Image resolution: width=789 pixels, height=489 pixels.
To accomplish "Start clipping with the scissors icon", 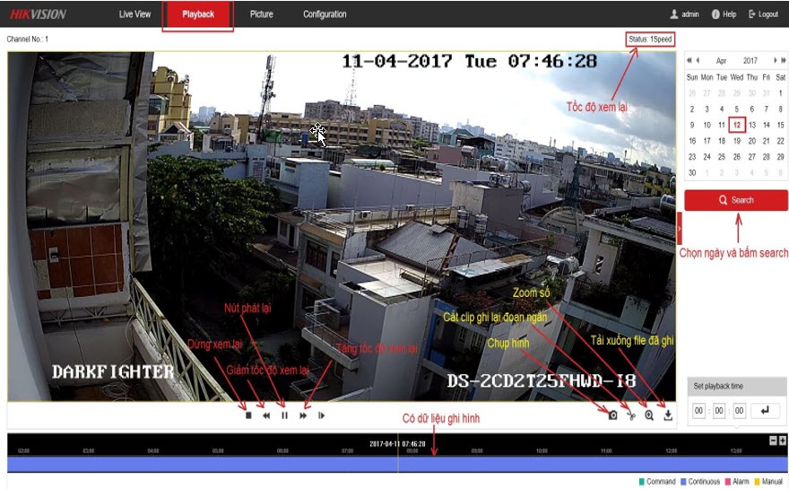I will (x=630, y=415).
